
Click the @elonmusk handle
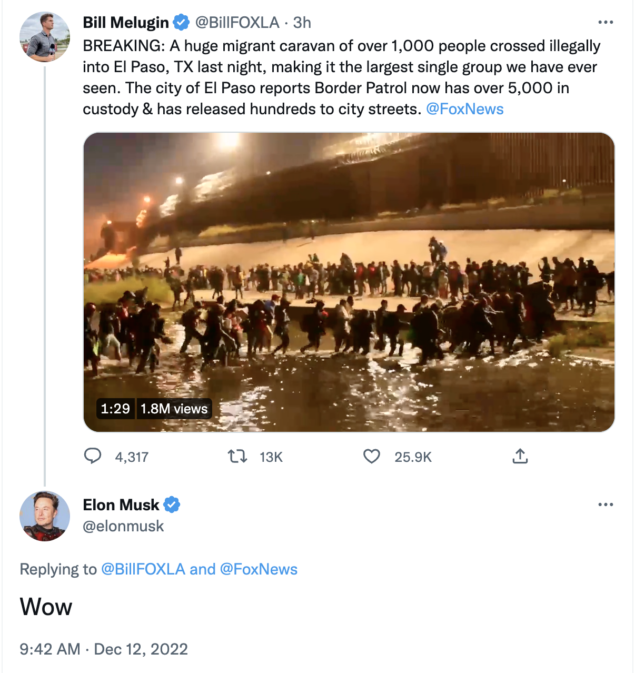pos(123,526)
